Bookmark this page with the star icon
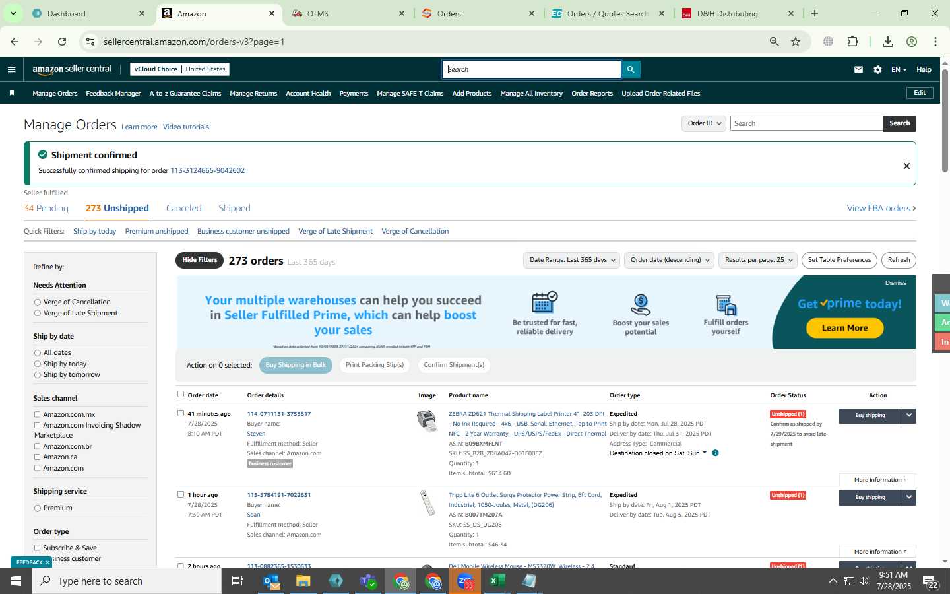Image resolution: width=950 pixels, height=594 pixels. pyautogui.click(x=796, y=42)
